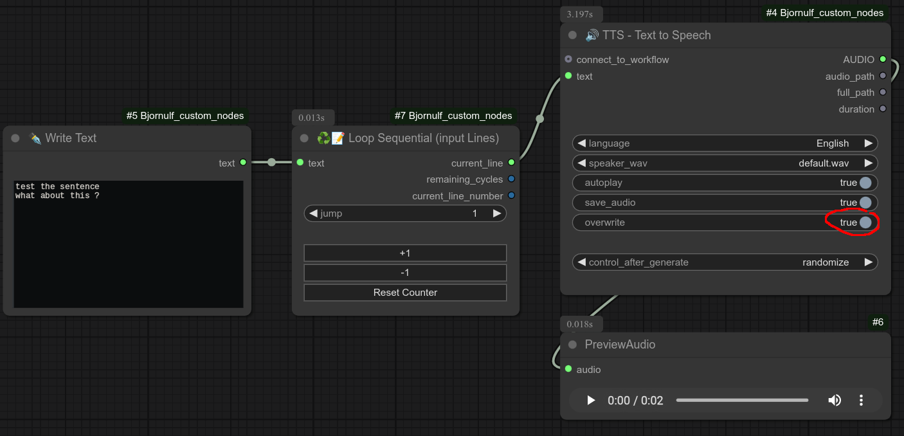904x436 pixels.
Task: Change speaker_wav using the left arrow
Action: click(x=581, y=163)
